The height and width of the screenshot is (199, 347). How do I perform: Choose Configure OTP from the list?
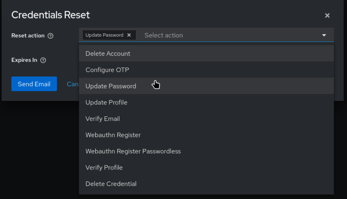tap(107, 70)
